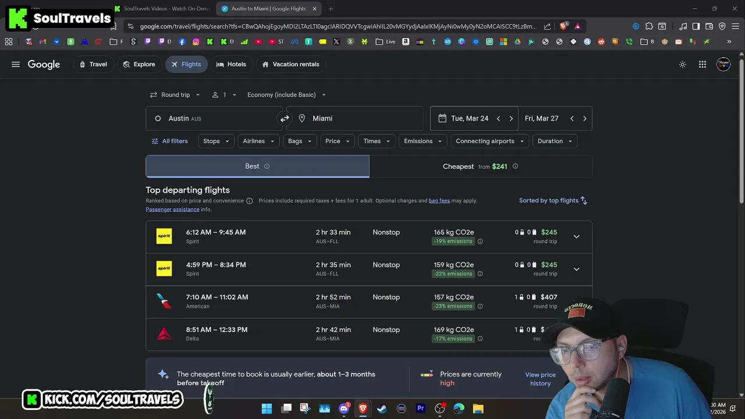Open the Times filter dropdown

point(377,141)
